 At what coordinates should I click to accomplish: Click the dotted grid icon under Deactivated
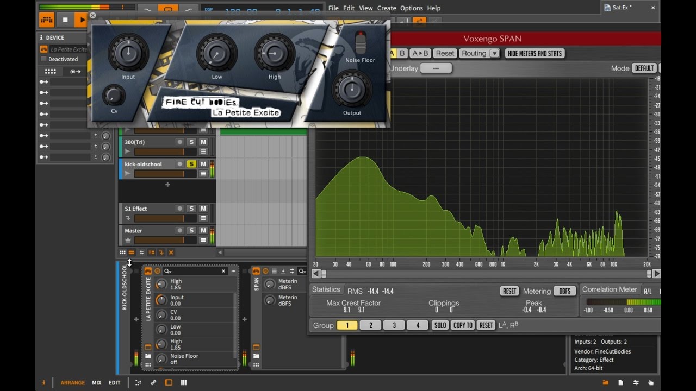tap(51, 71)
